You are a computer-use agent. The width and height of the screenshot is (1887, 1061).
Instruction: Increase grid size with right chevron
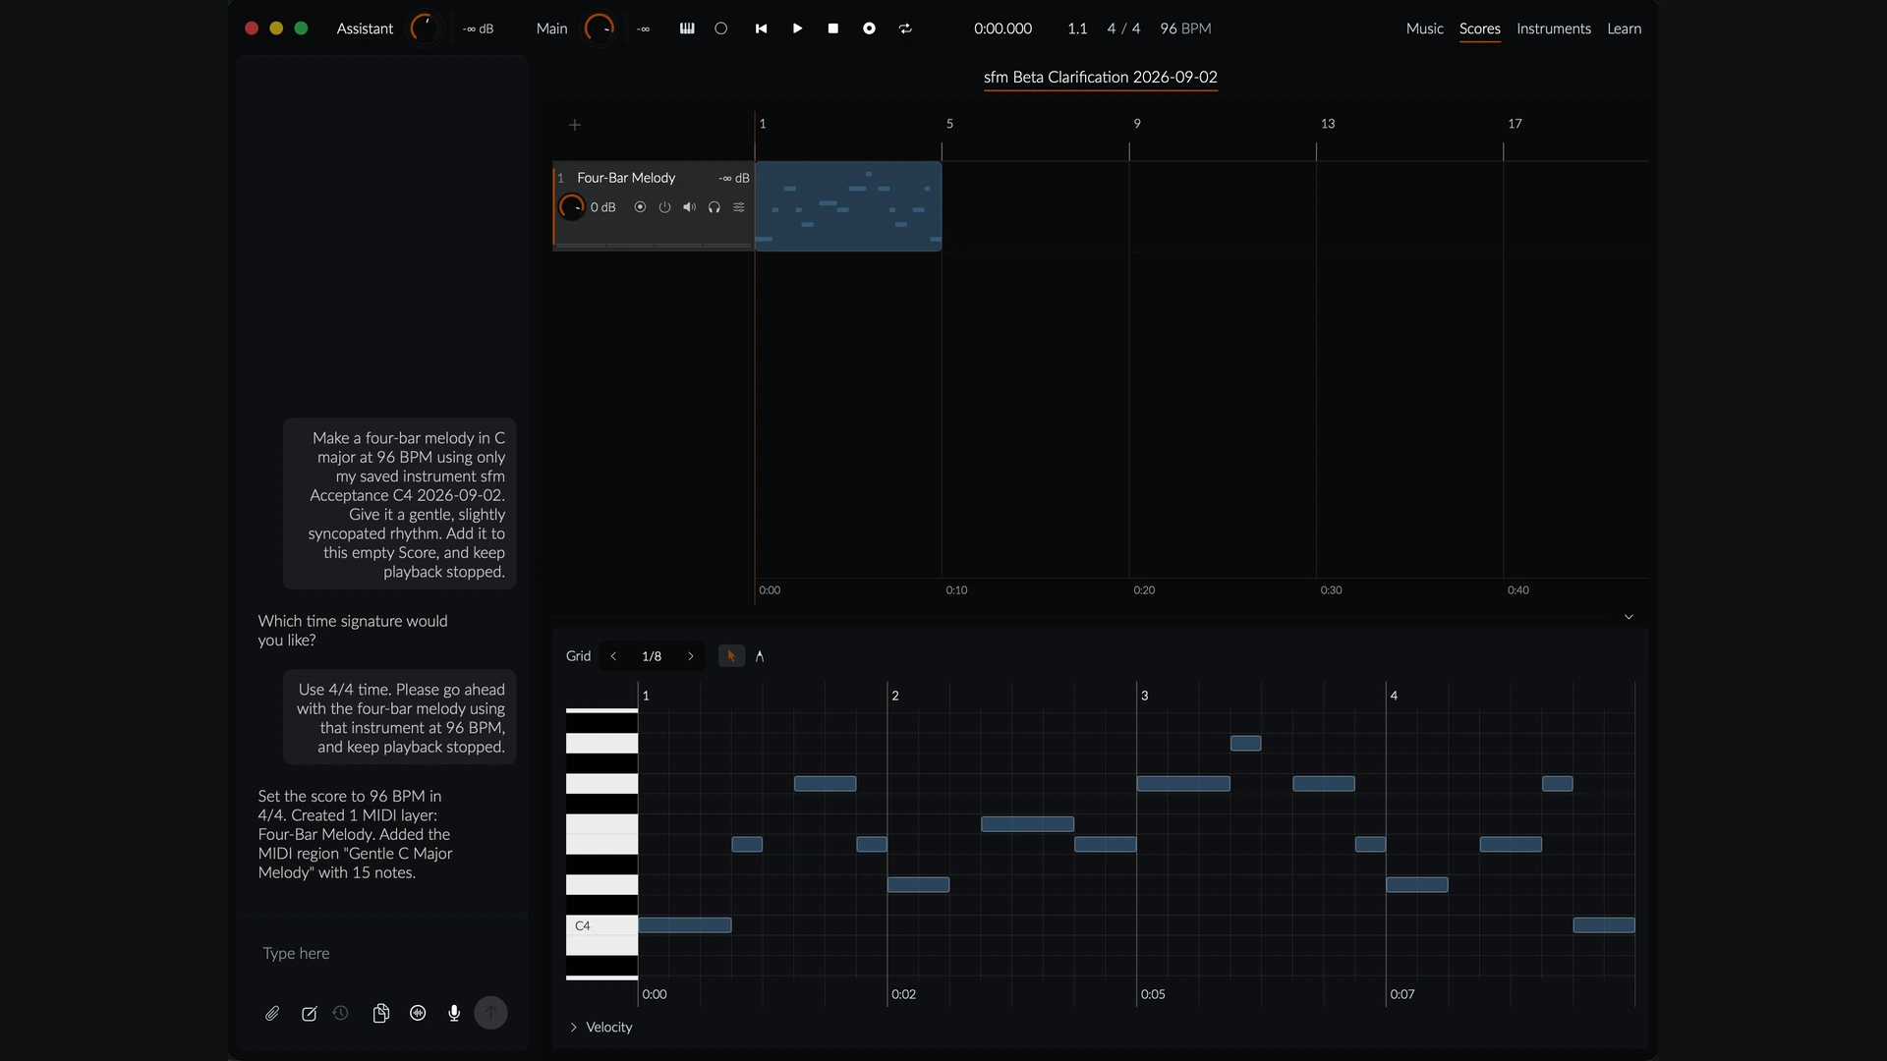[x=690, y=656]
